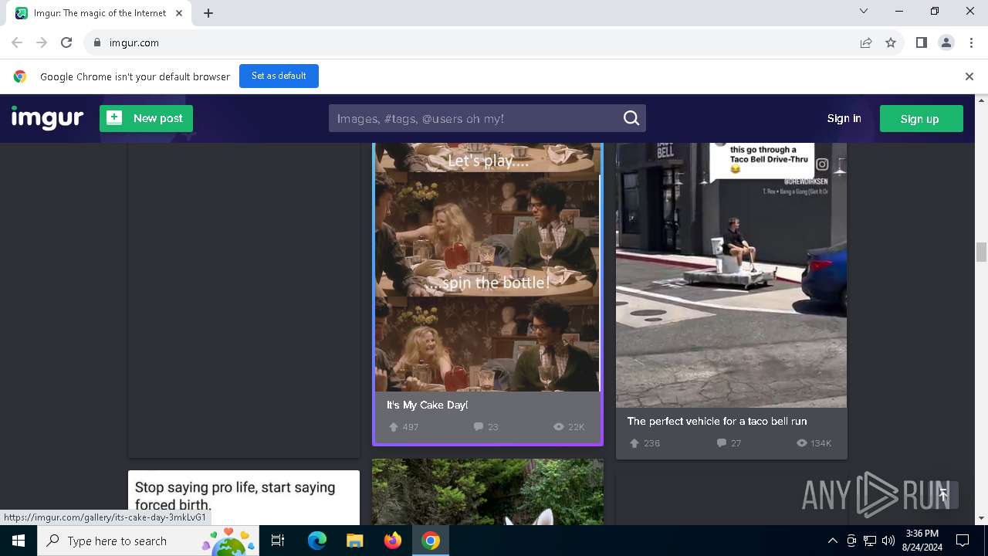Click the imgur logo
988x556 pixels.
pos(47,118)
